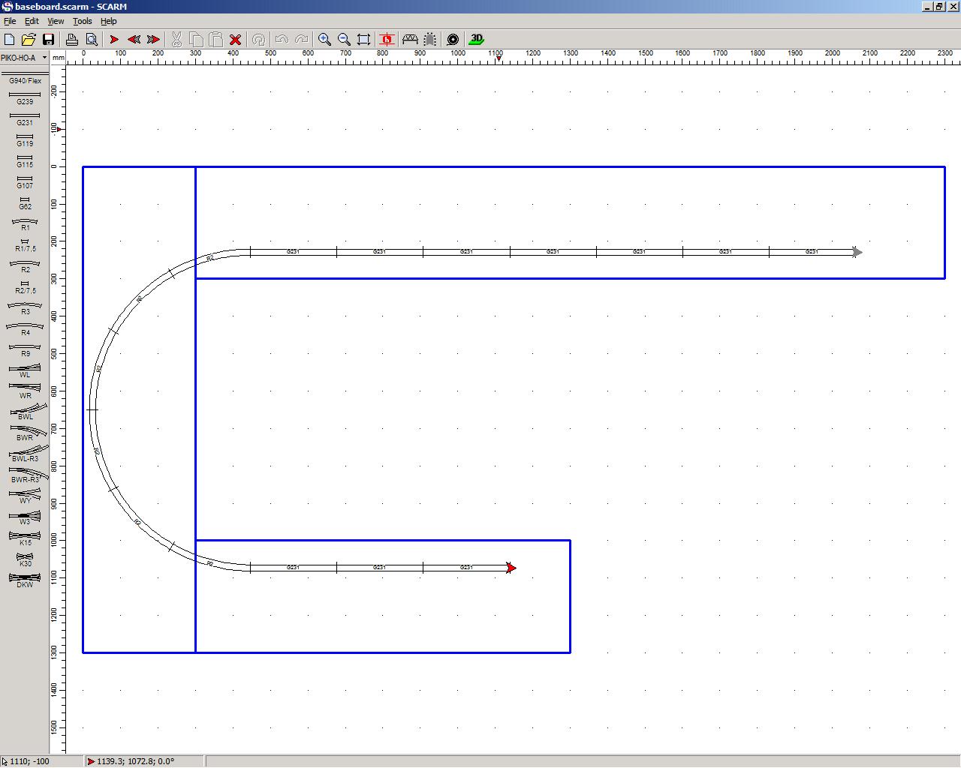This screenshot has width=961, height=768.
Task: Open the print preview
Action: click(x=89, y=39)
